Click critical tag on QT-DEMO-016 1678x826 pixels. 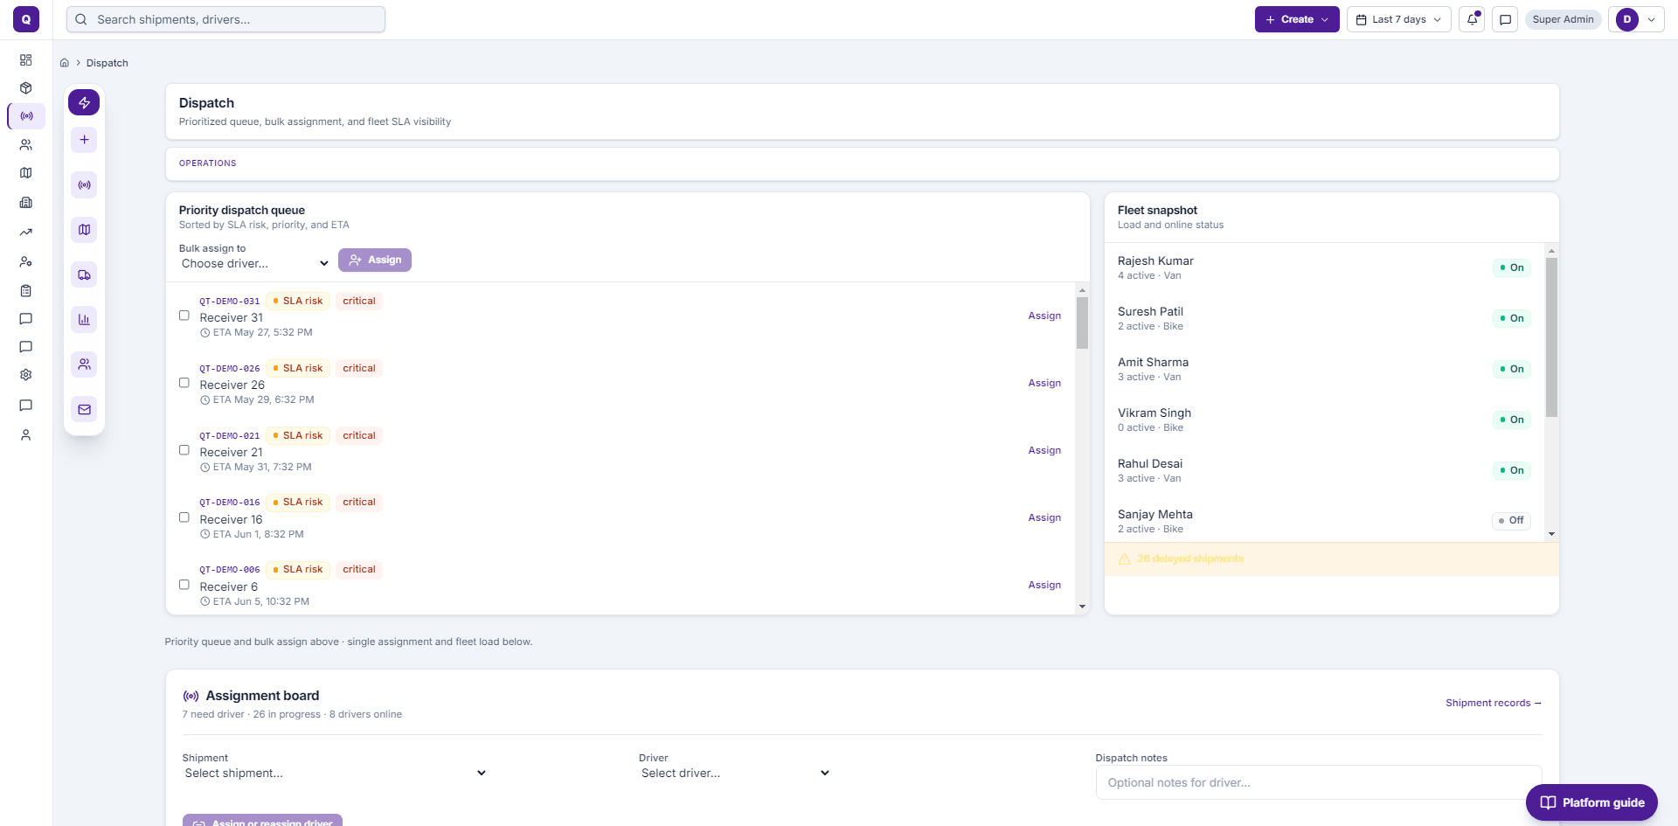pos(359,502)
